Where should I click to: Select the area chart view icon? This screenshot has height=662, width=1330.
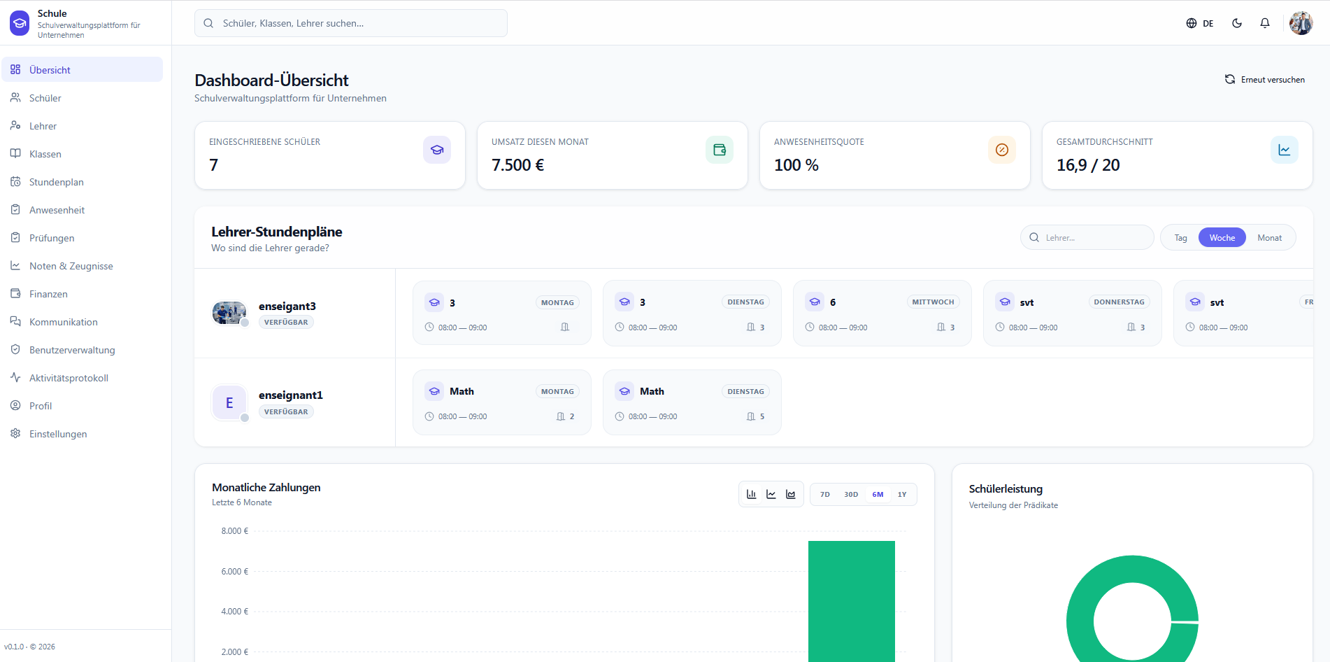[791, 494]
